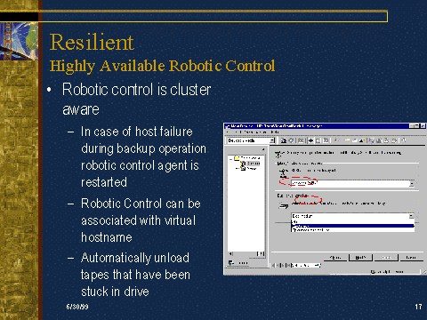The image size is (427, 320).
Task: Select the second child item in the tree
Action: 248,168
